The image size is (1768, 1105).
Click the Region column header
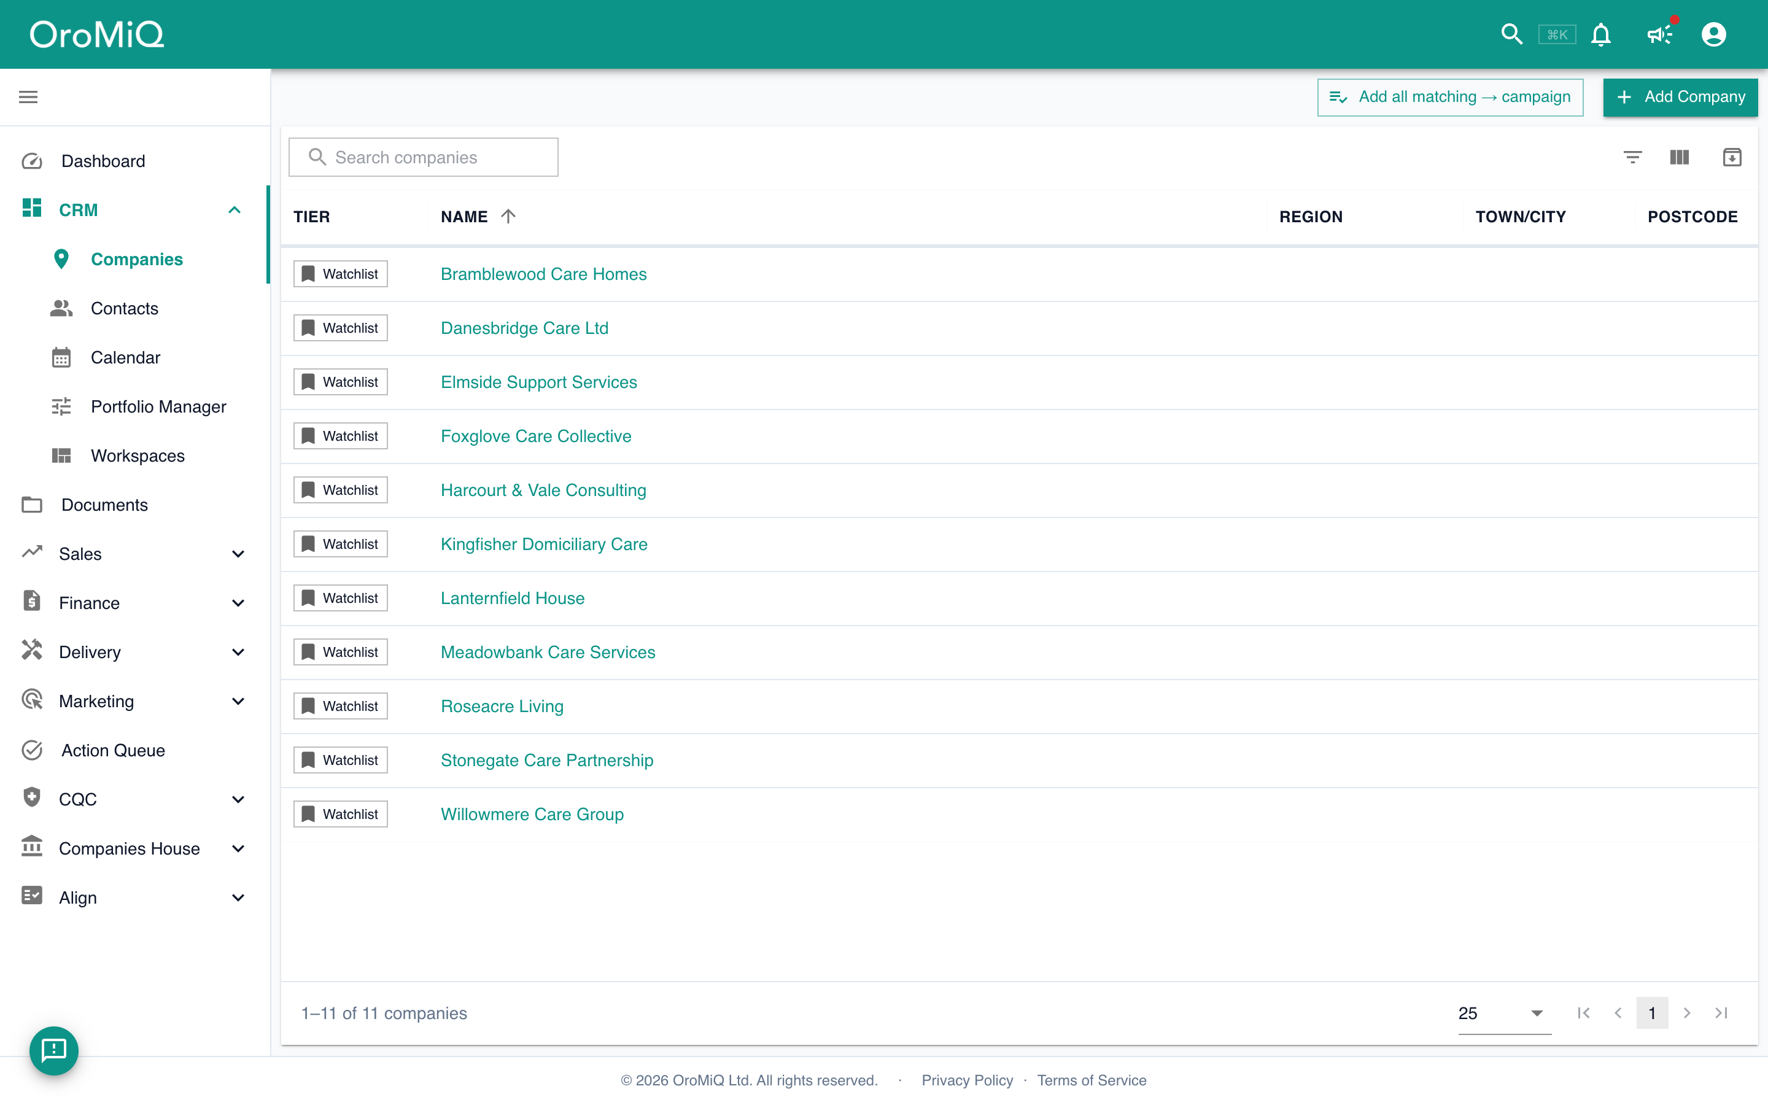click(1311, 217)
